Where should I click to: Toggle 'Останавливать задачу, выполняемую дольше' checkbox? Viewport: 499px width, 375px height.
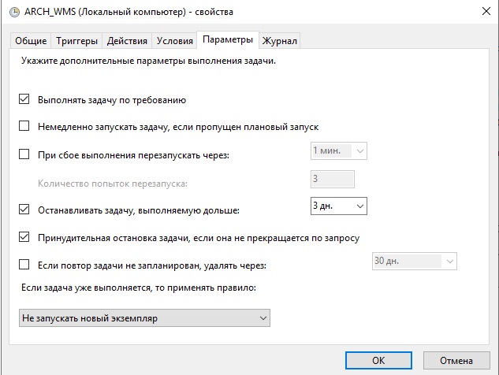(24, 210)
